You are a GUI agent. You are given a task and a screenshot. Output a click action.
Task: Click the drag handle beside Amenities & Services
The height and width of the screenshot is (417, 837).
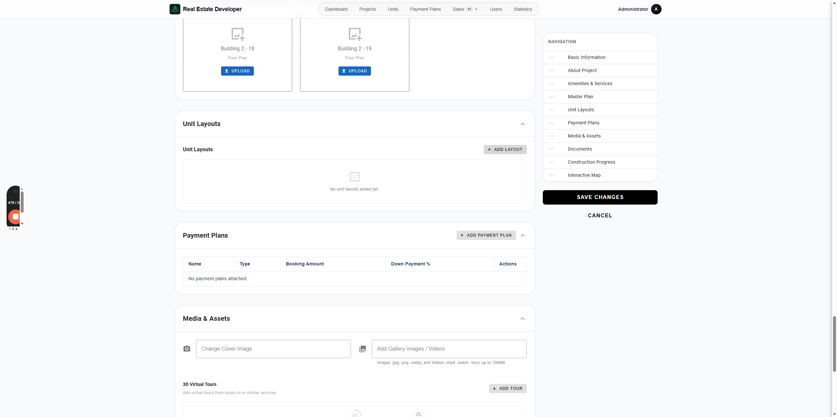coord(552,84)
